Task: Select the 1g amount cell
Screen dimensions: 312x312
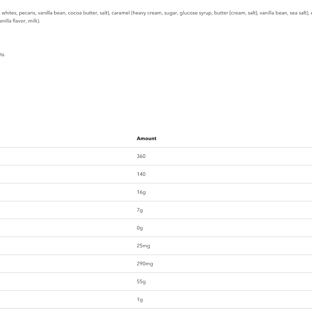Action: [140, 300]
